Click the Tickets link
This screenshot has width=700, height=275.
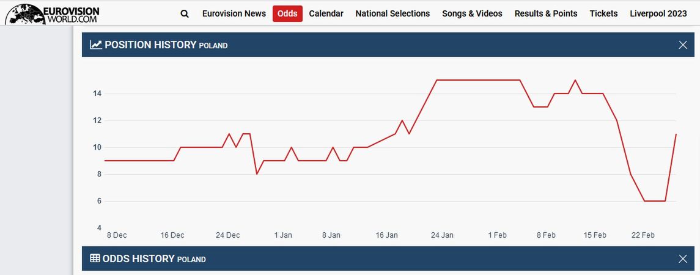[x=603, y=13]
